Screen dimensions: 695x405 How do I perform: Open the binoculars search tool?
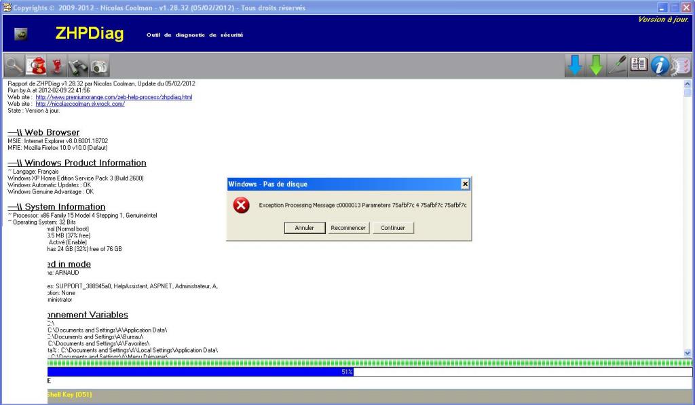click(x=78, y=66)
